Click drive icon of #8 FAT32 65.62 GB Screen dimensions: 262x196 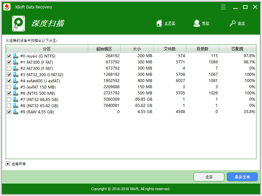click(x=15, y=106)
